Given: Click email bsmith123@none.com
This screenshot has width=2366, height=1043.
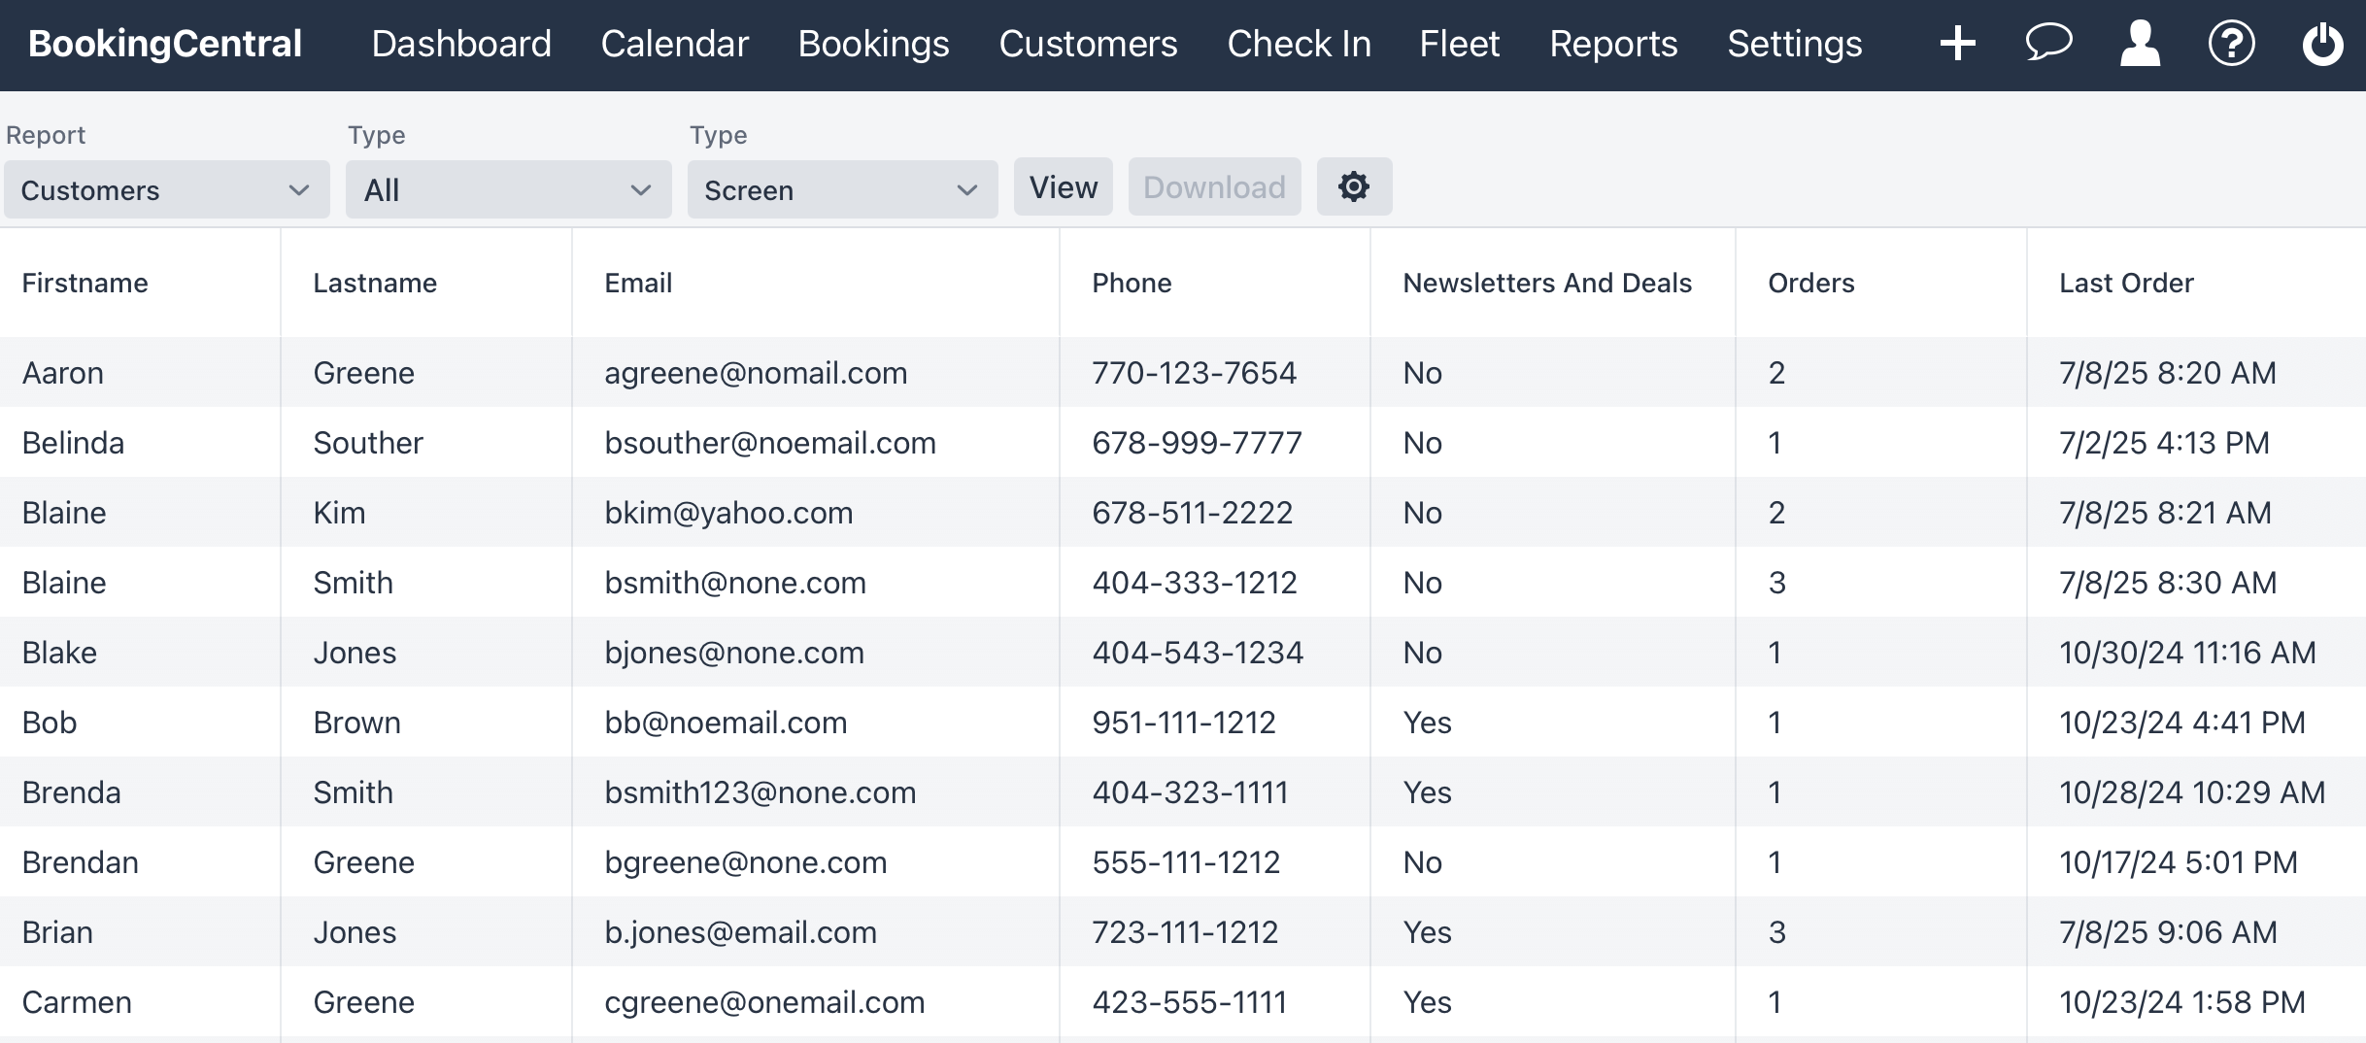Looking at the screenshot, I should click(x=760, y=792).
